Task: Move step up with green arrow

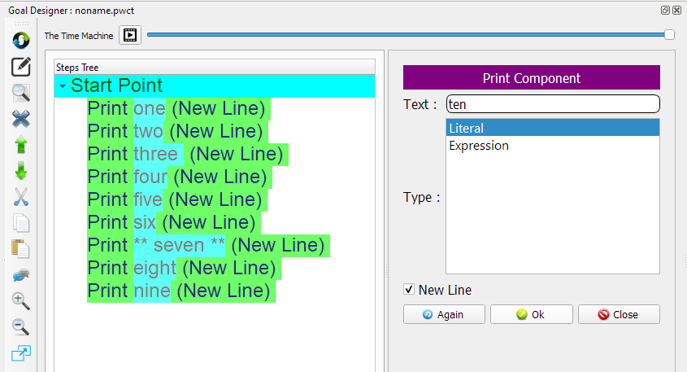Action: coord(21,145)
